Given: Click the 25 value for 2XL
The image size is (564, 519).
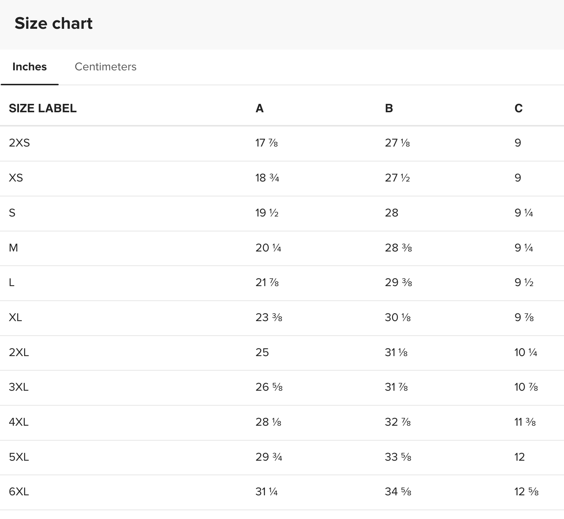Looking at the screenshot, I should (x=262, y=352).
